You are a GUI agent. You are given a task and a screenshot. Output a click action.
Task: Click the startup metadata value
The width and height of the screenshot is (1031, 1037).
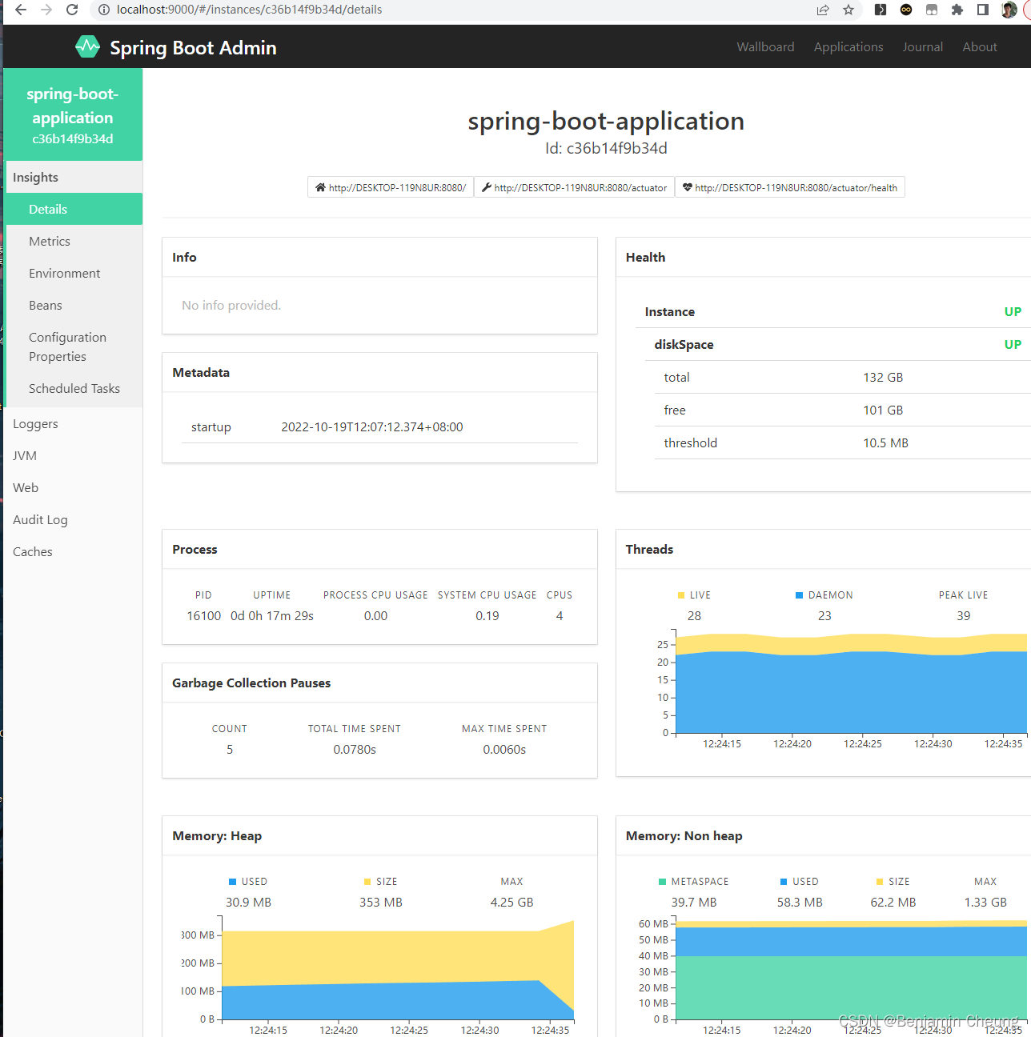pyautogui.click(x=372, y=426)
